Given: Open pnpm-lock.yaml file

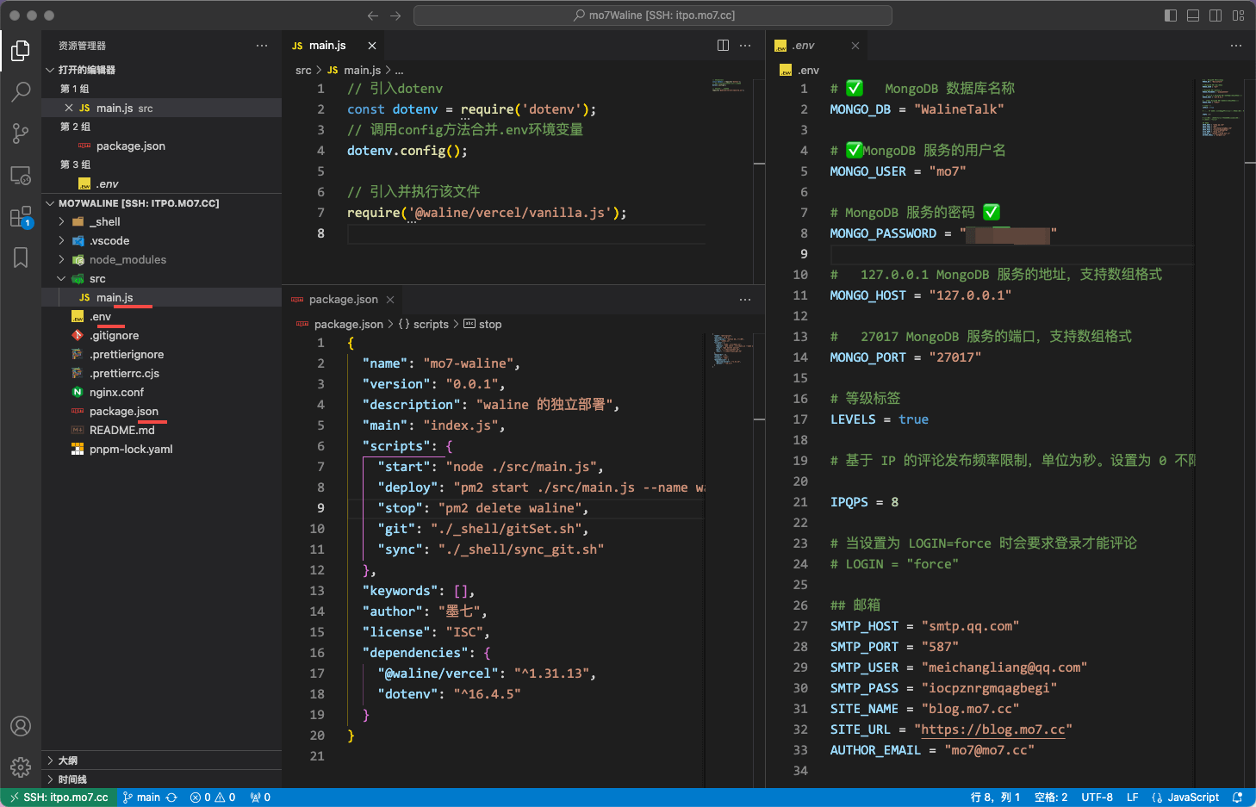Looking at the screenshot, I should pyautogui.click(x=161, y=450).
